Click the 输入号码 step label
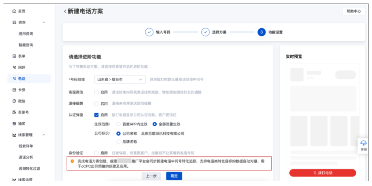The height and width of the screenshot is (186, 372). point(163,32)
